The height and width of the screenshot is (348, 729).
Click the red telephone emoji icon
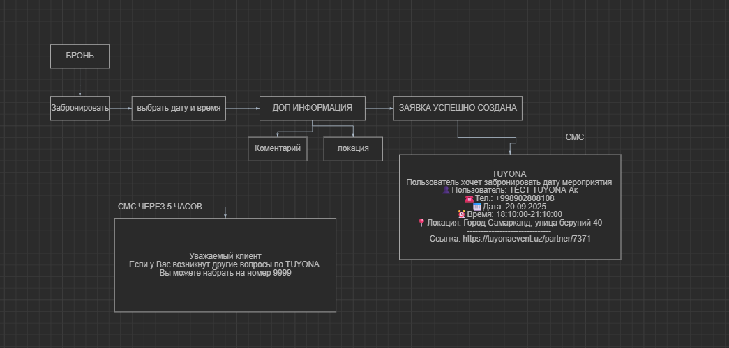pyautogui.click(x=469, y=198)
